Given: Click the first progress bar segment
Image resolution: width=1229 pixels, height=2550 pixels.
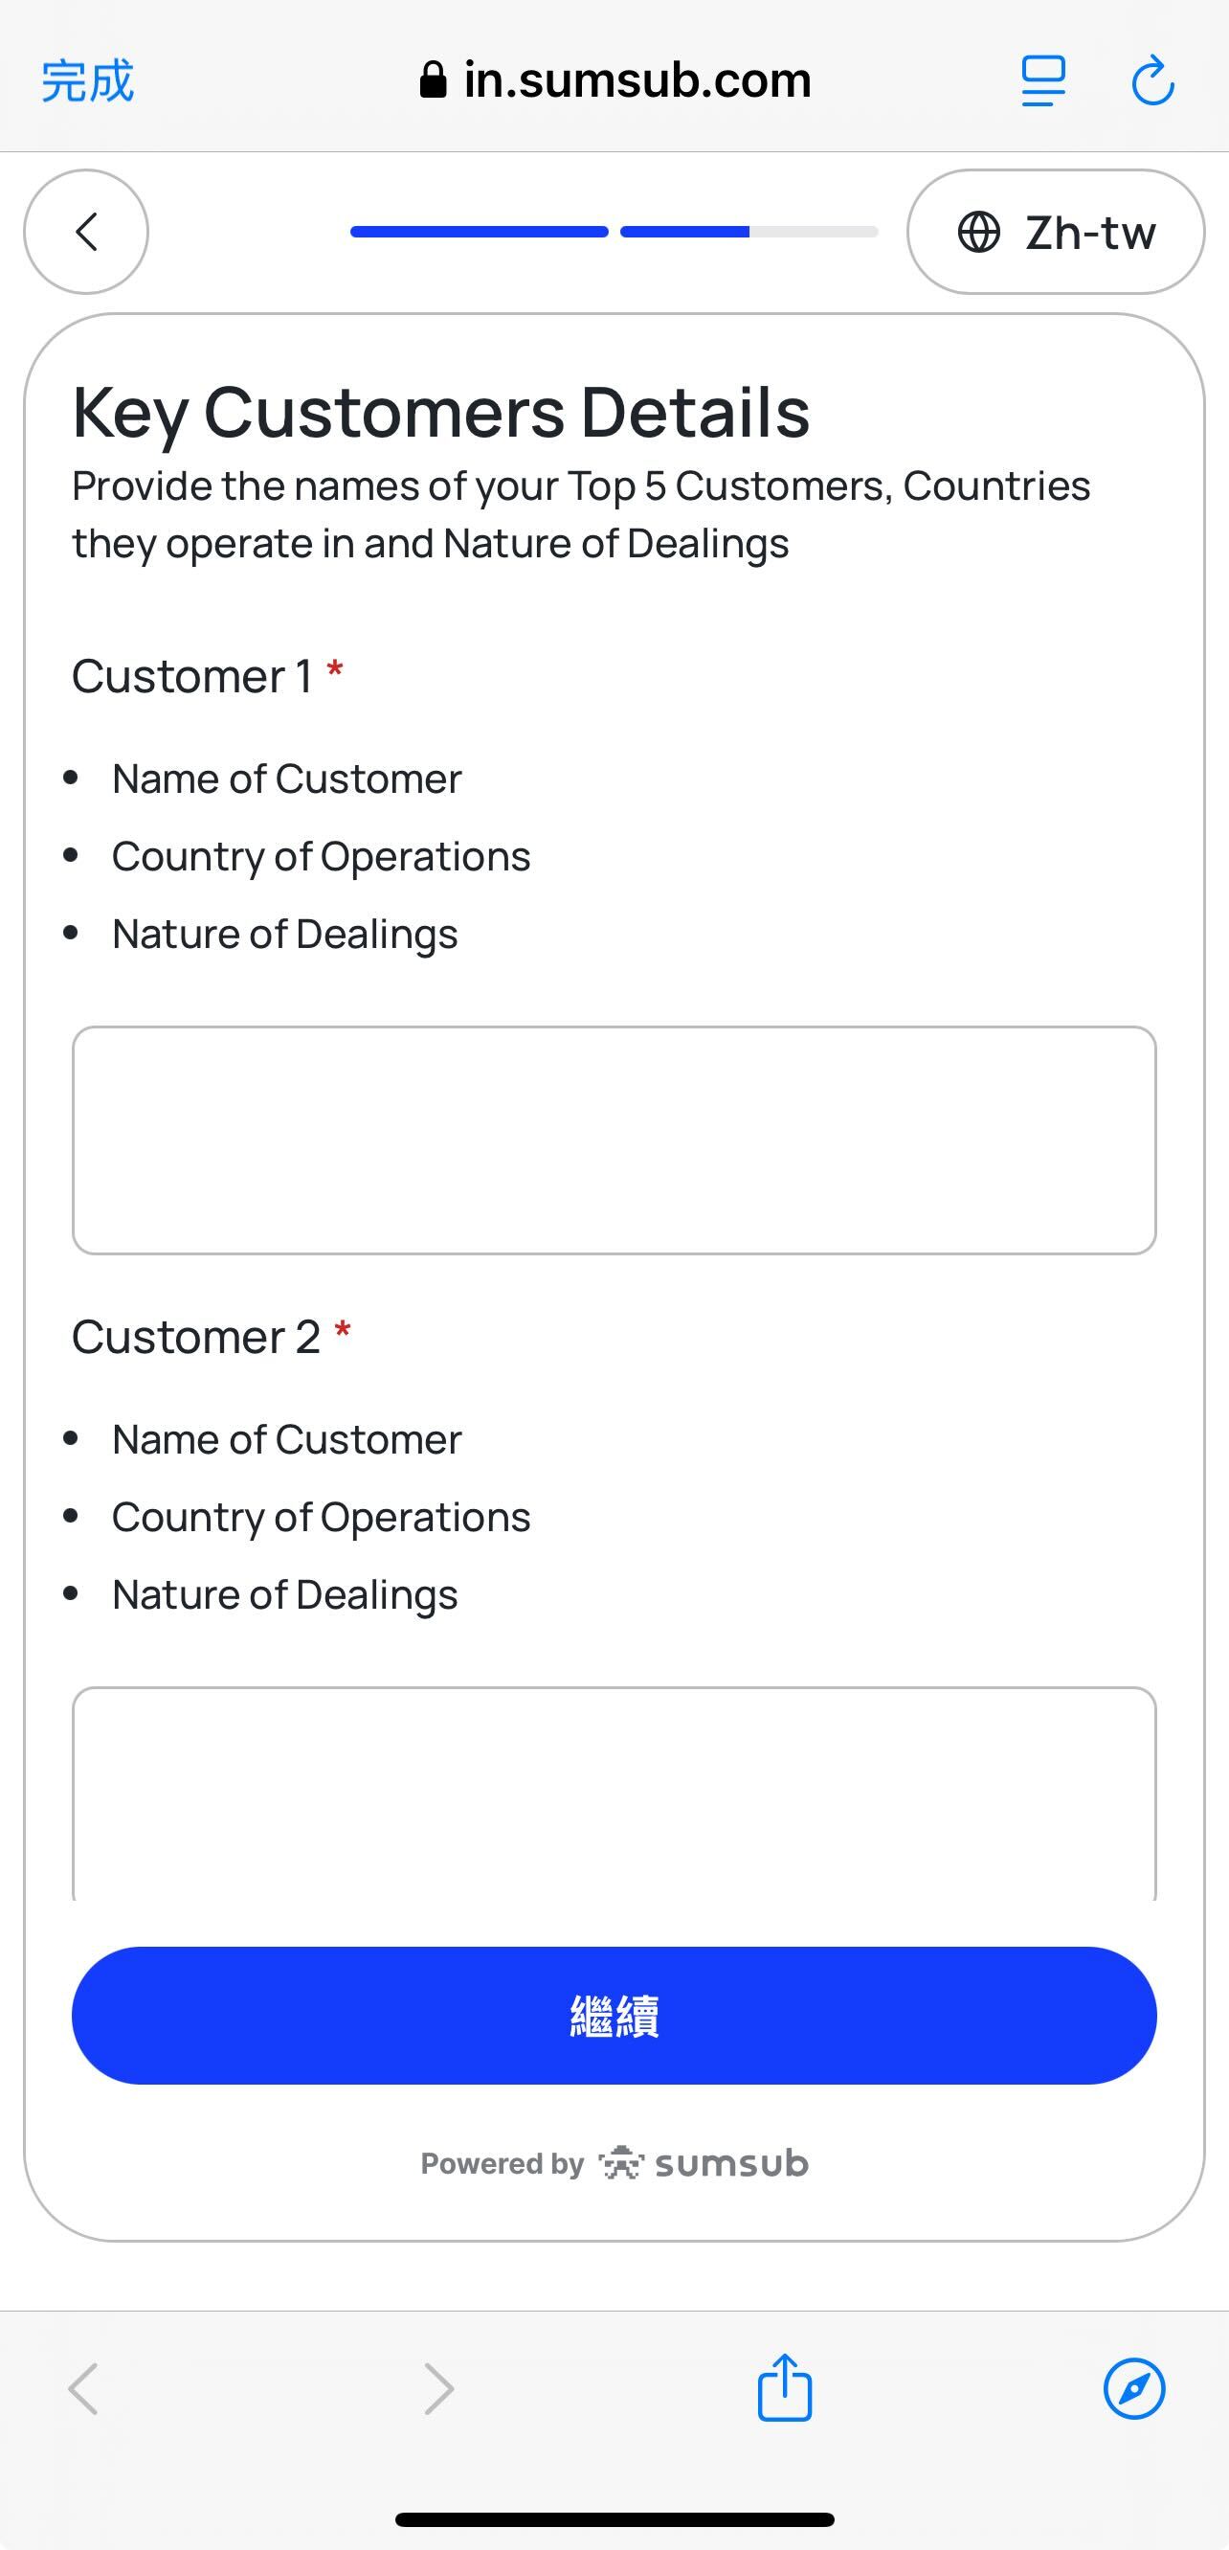Looking at the screenshot, I should tap(479, 232).
